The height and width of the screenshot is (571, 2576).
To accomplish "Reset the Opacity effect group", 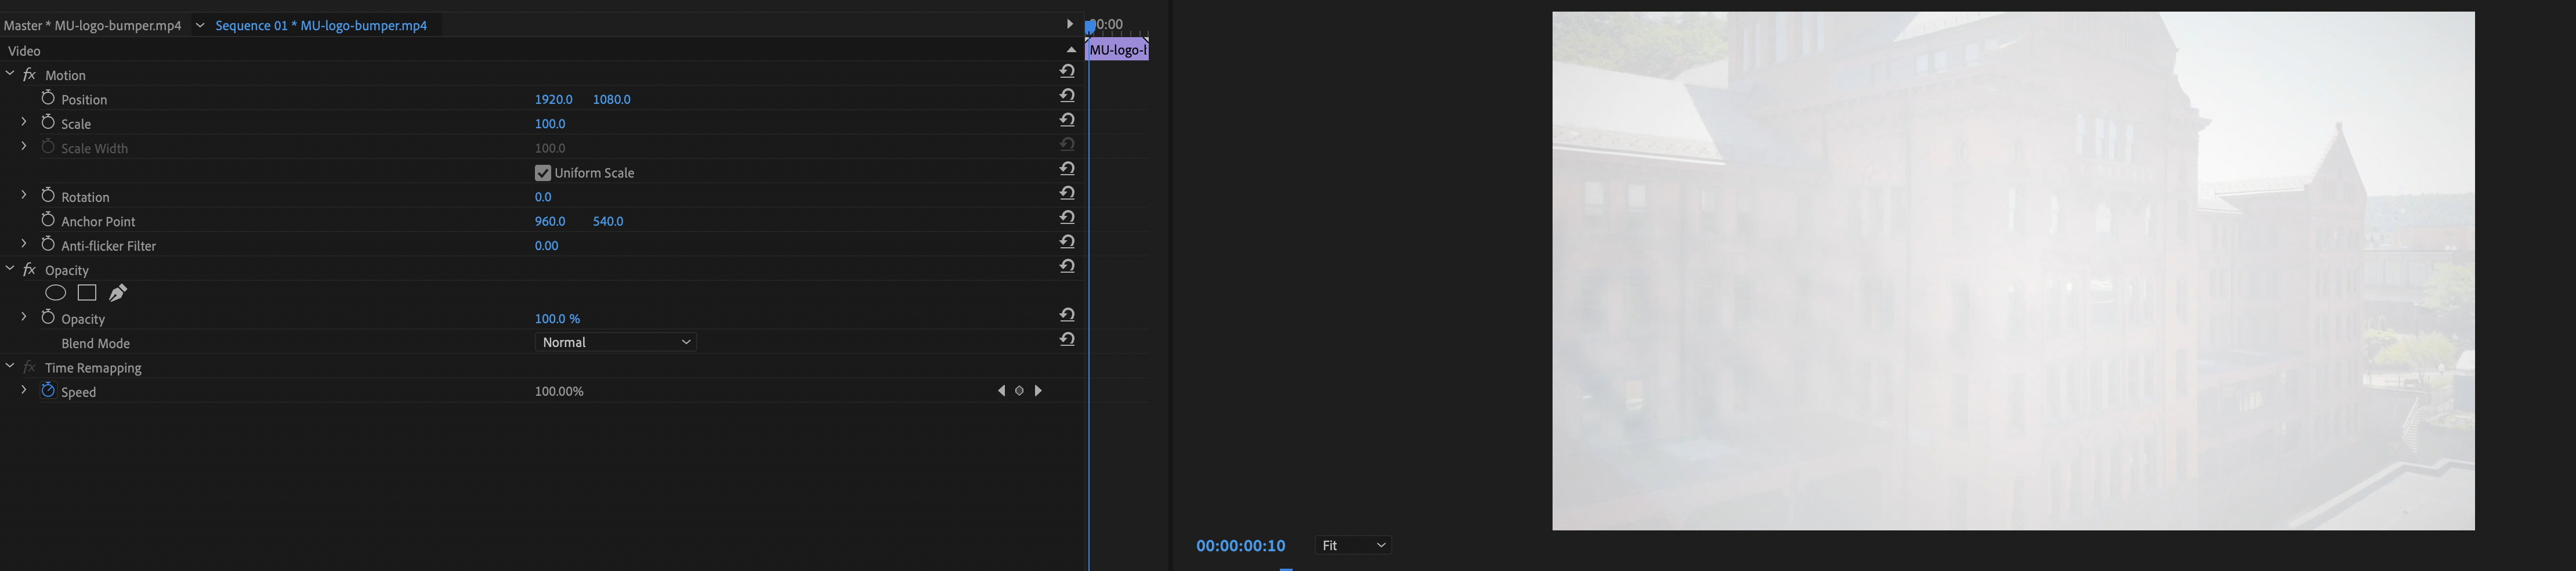I will click(1067, 266).
